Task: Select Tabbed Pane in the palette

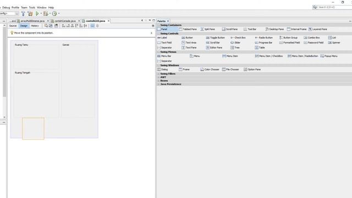Action: pyautogui.click(x=188, y=29)
